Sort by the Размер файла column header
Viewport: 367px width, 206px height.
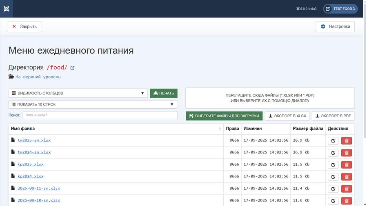(x=308, y=129)
